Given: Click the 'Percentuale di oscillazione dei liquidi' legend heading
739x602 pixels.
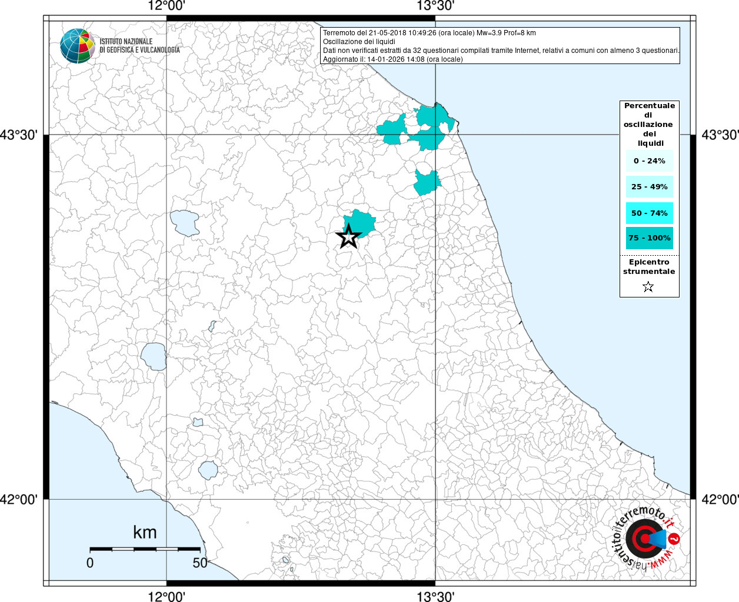Looking at the screenshot, I should tap(650, 124).
